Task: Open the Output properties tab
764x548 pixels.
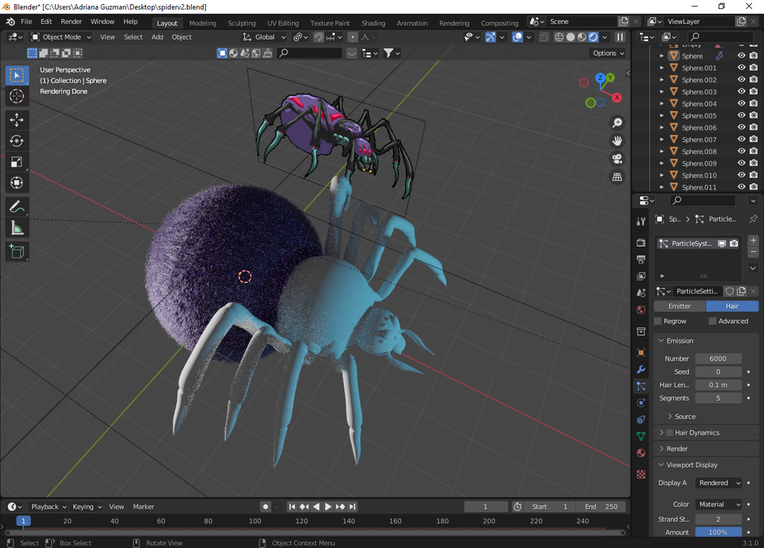Action: coord(641,260)
